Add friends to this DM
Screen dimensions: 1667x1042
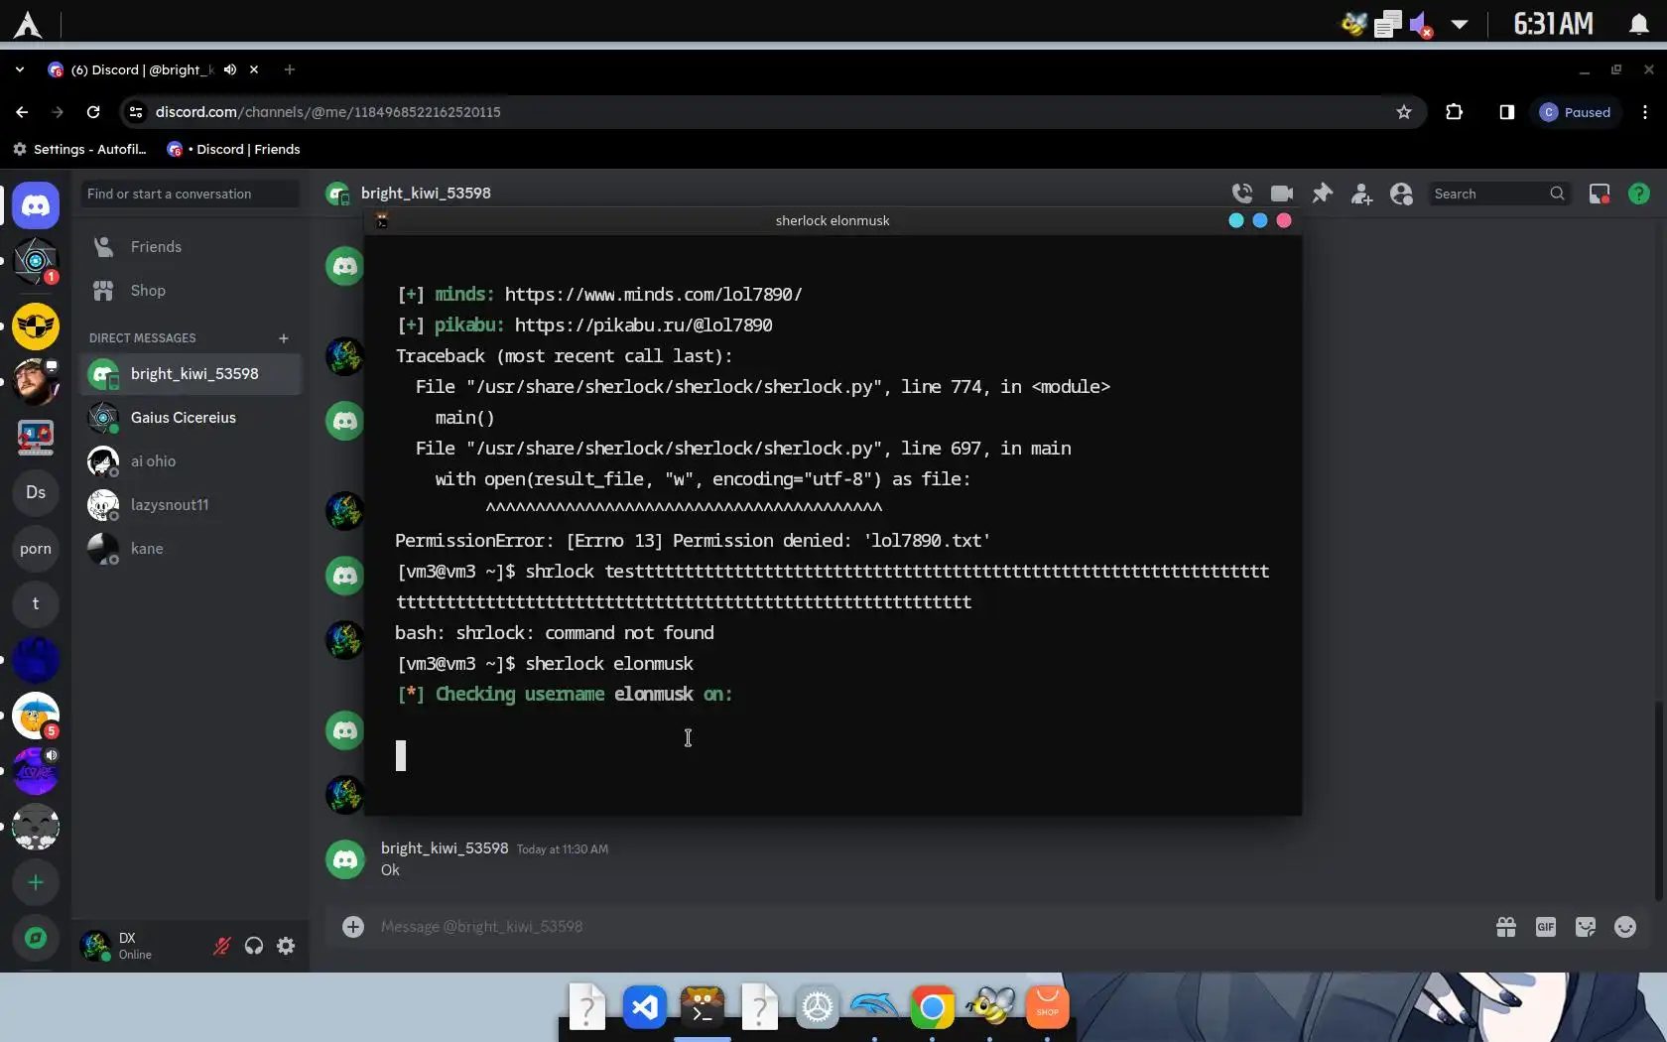click(x=1361, y=194)
